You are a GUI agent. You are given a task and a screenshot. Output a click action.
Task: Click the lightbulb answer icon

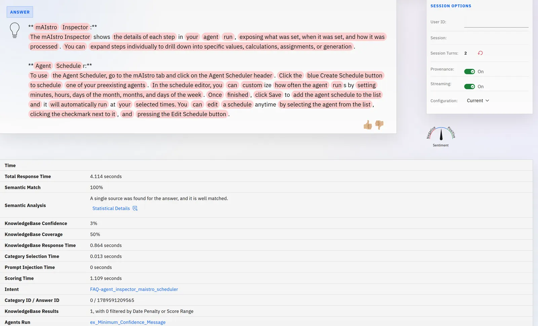point(15,30)
